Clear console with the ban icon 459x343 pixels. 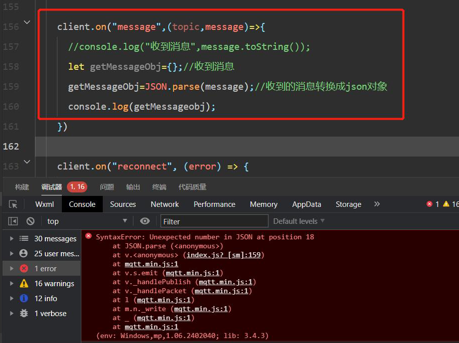(30, 221)
